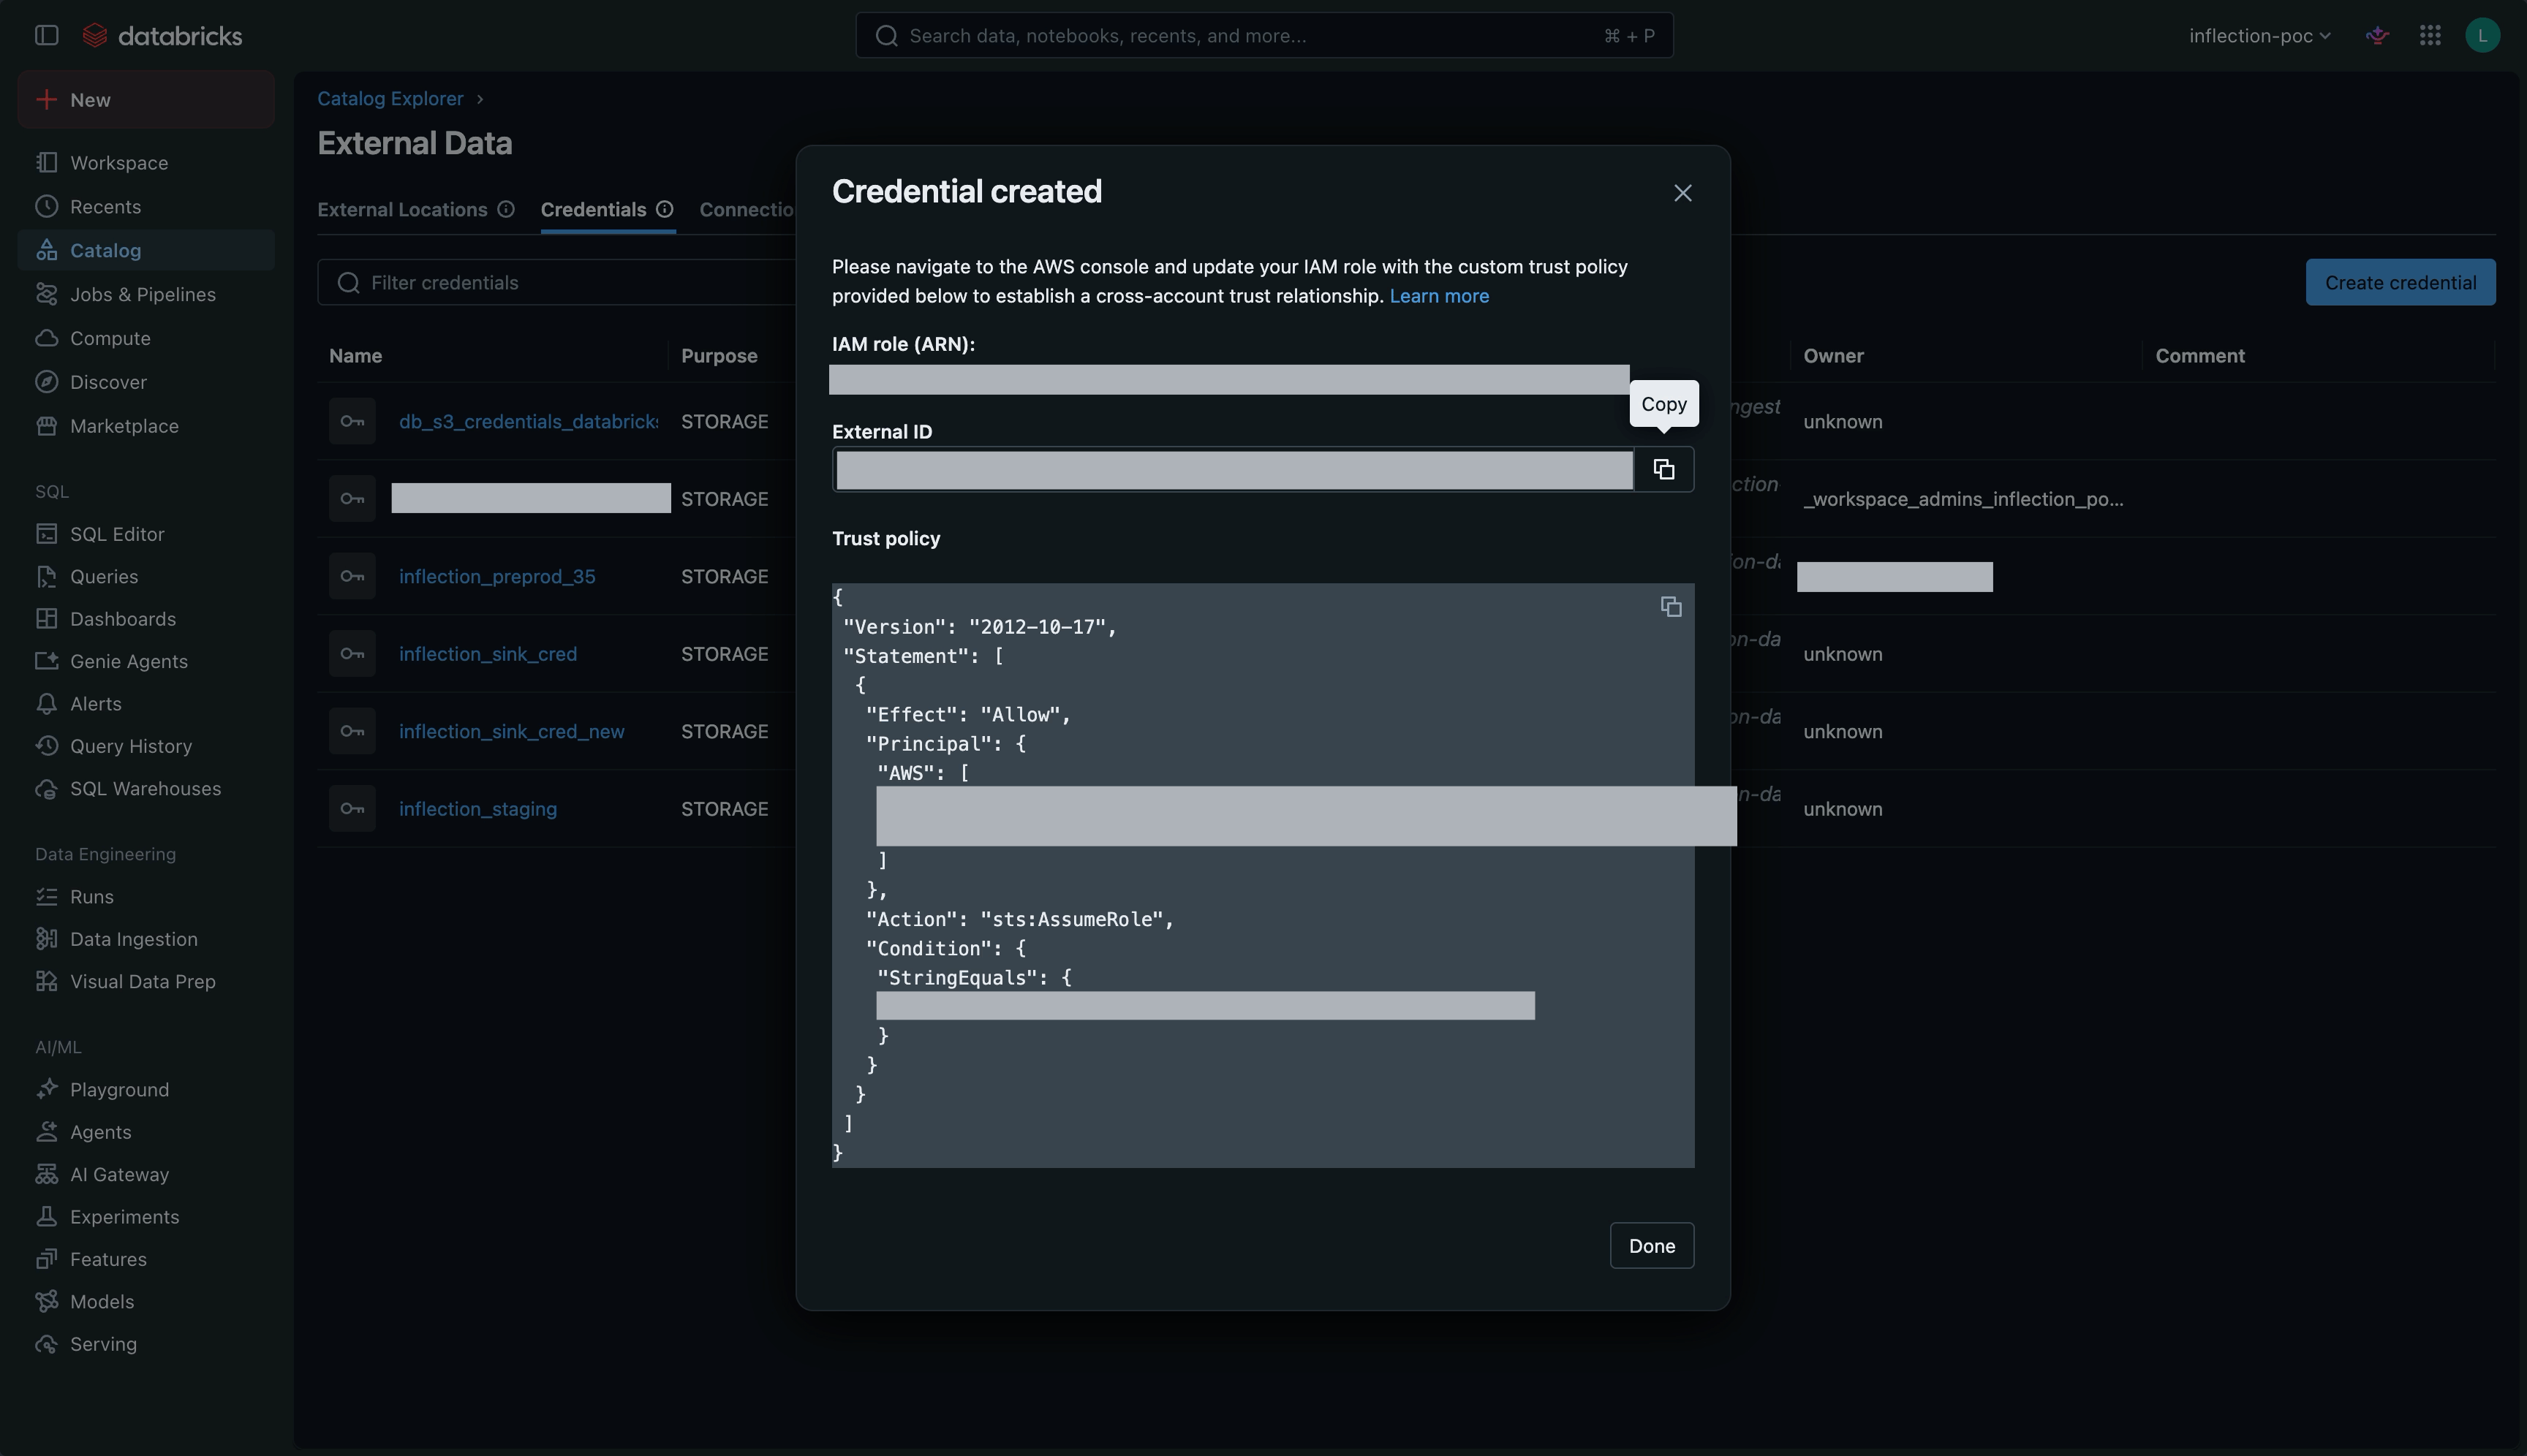
Task: Copy the Trust policy JSON
Action: (x=1671, y=607)
